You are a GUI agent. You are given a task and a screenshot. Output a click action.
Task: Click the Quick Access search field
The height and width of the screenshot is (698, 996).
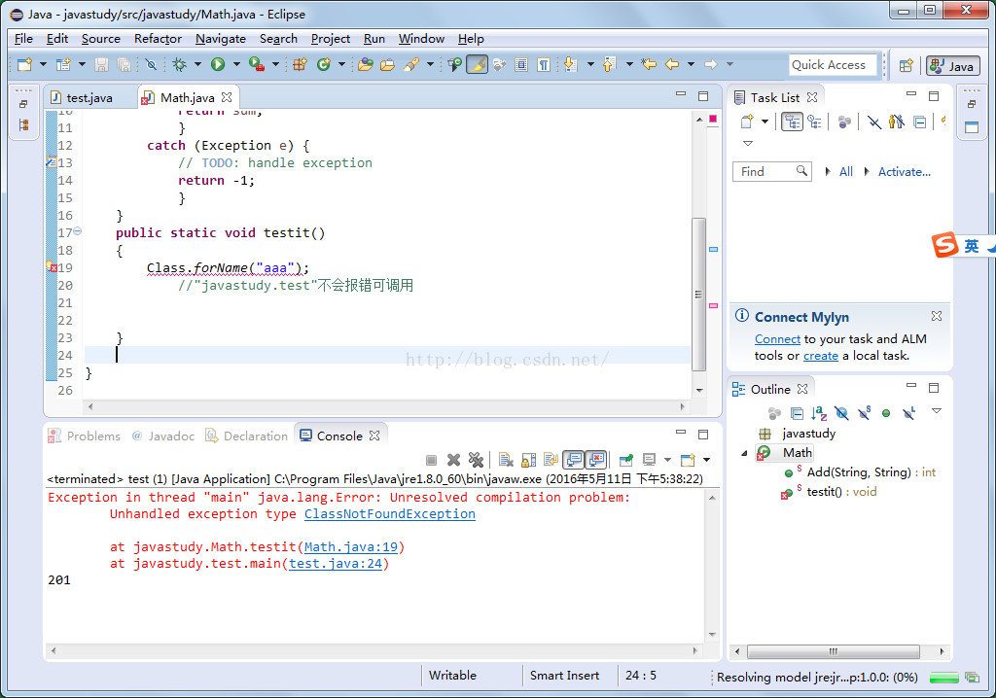pyautogui.click(x=833, y=65)
